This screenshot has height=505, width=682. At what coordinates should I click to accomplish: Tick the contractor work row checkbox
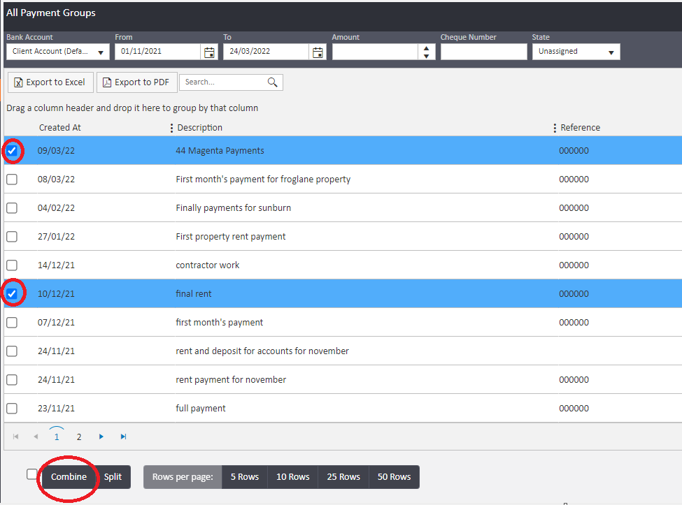12,265
